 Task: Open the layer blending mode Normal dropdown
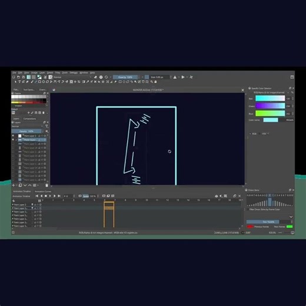pyautogui.click(x=27, y=127)
